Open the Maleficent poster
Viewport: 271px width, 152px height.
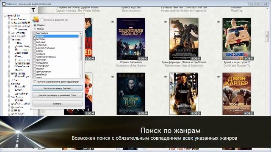[131, 94]
